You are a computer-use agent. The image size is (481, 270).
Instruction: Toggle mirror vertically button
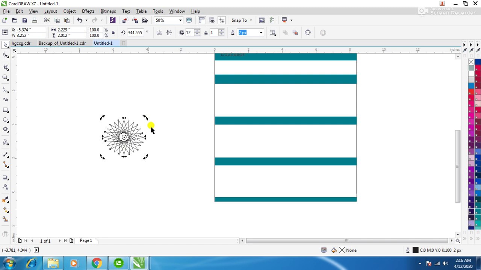click(169, 33)
